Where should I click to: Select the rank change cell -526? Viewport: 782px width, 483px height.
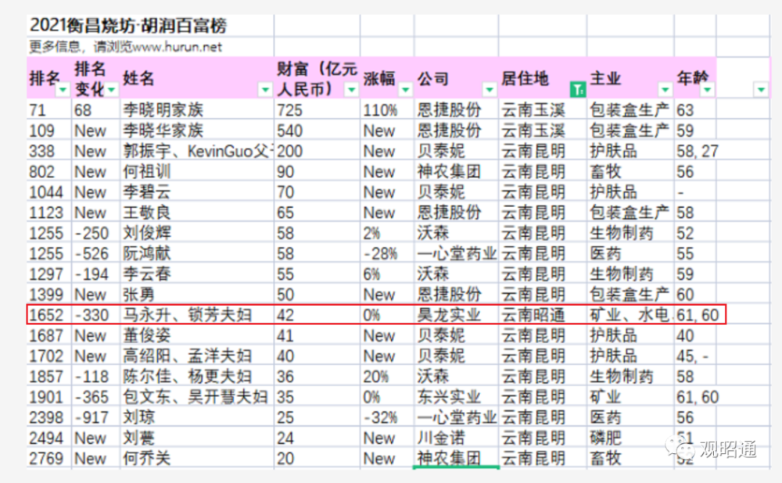pyautogui.click(x=95, y=253)
